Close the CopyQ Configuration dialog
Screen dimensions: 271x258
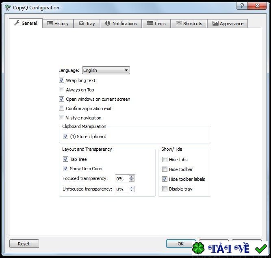[x=257, y=6]
